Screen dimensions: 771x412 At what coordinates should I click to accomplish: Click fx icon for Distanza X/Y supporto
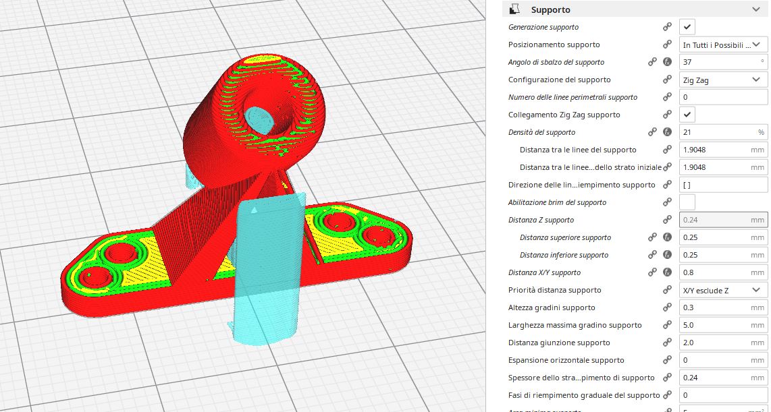pyautogui.click(x=667, y=272)
